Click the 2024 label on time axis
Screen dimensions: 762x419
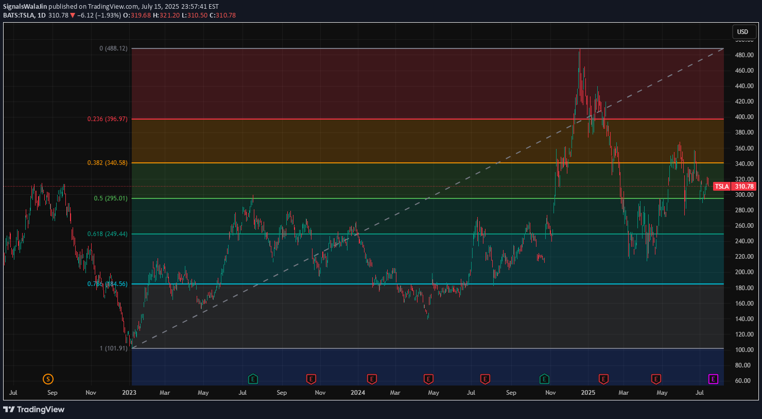358,393
